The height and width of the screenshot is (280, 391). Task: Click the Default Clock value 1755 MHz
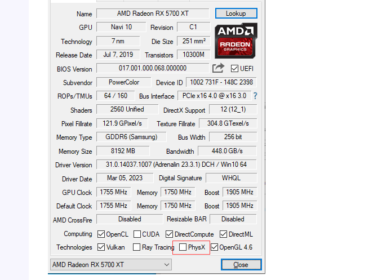click(113, 206)
